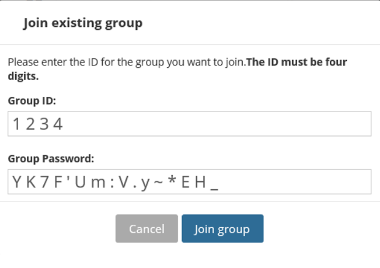Focus the Group Password input field
Screen dimensions: 380x268
[190, 182]
